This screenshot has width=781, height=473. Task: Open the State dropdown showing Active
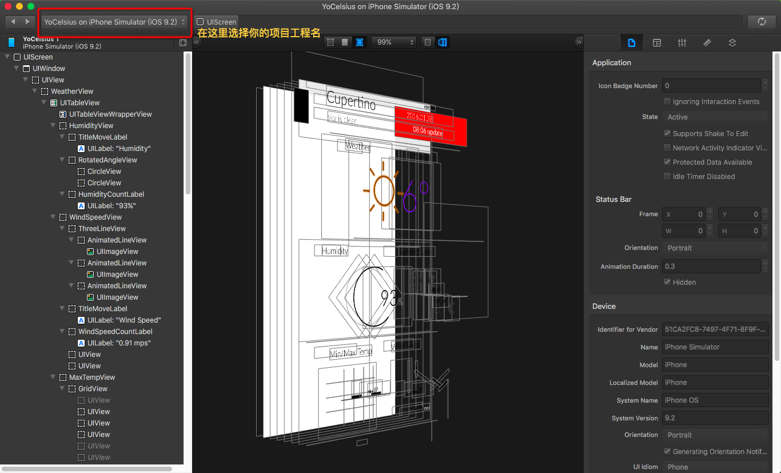tap(715, 117)
